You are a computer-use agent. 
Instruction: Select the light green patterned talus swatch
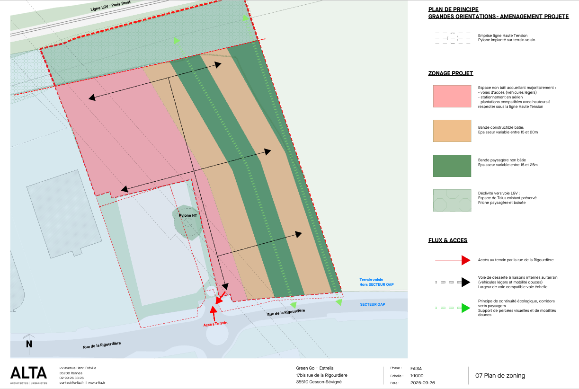[452, 200]
